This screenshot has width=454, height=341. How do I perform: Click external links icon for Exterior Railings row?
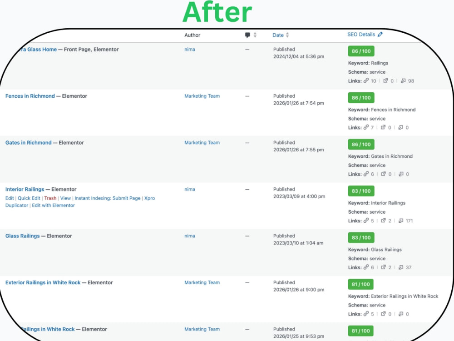[383, 314]
